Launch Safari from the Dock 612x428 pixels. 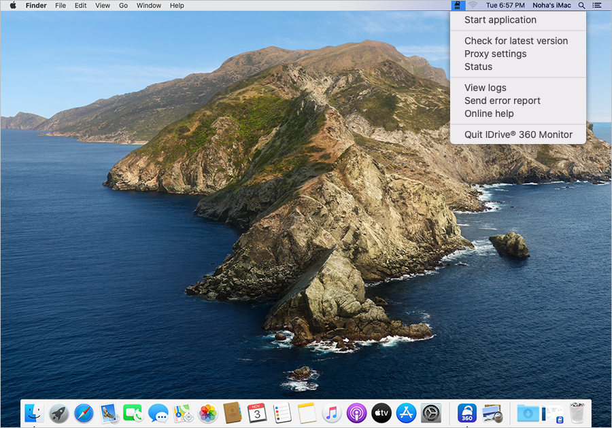(x=84, y=412)
